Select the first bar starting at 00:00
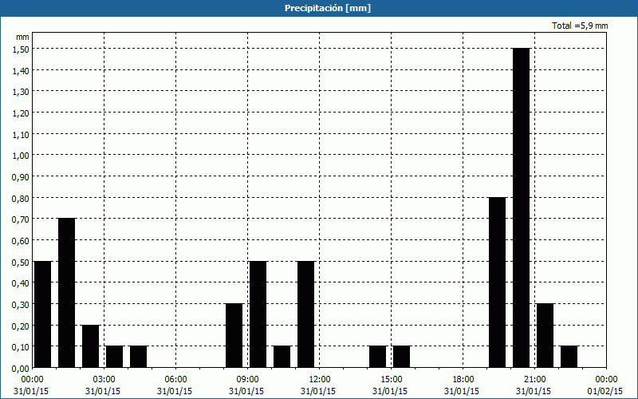 [x=42, y=314]
